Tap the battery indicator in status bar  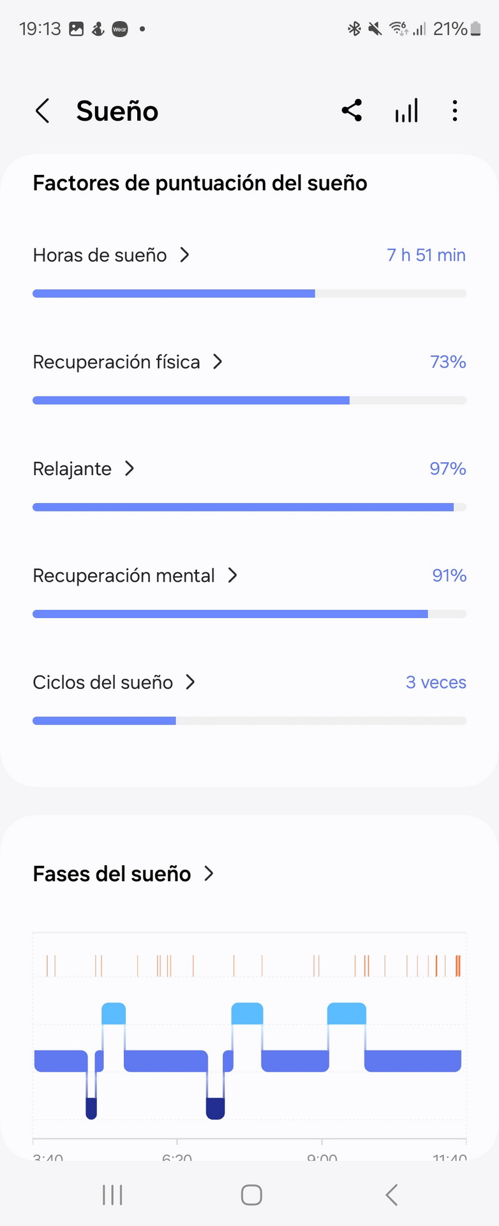click(x=475, y=29)
